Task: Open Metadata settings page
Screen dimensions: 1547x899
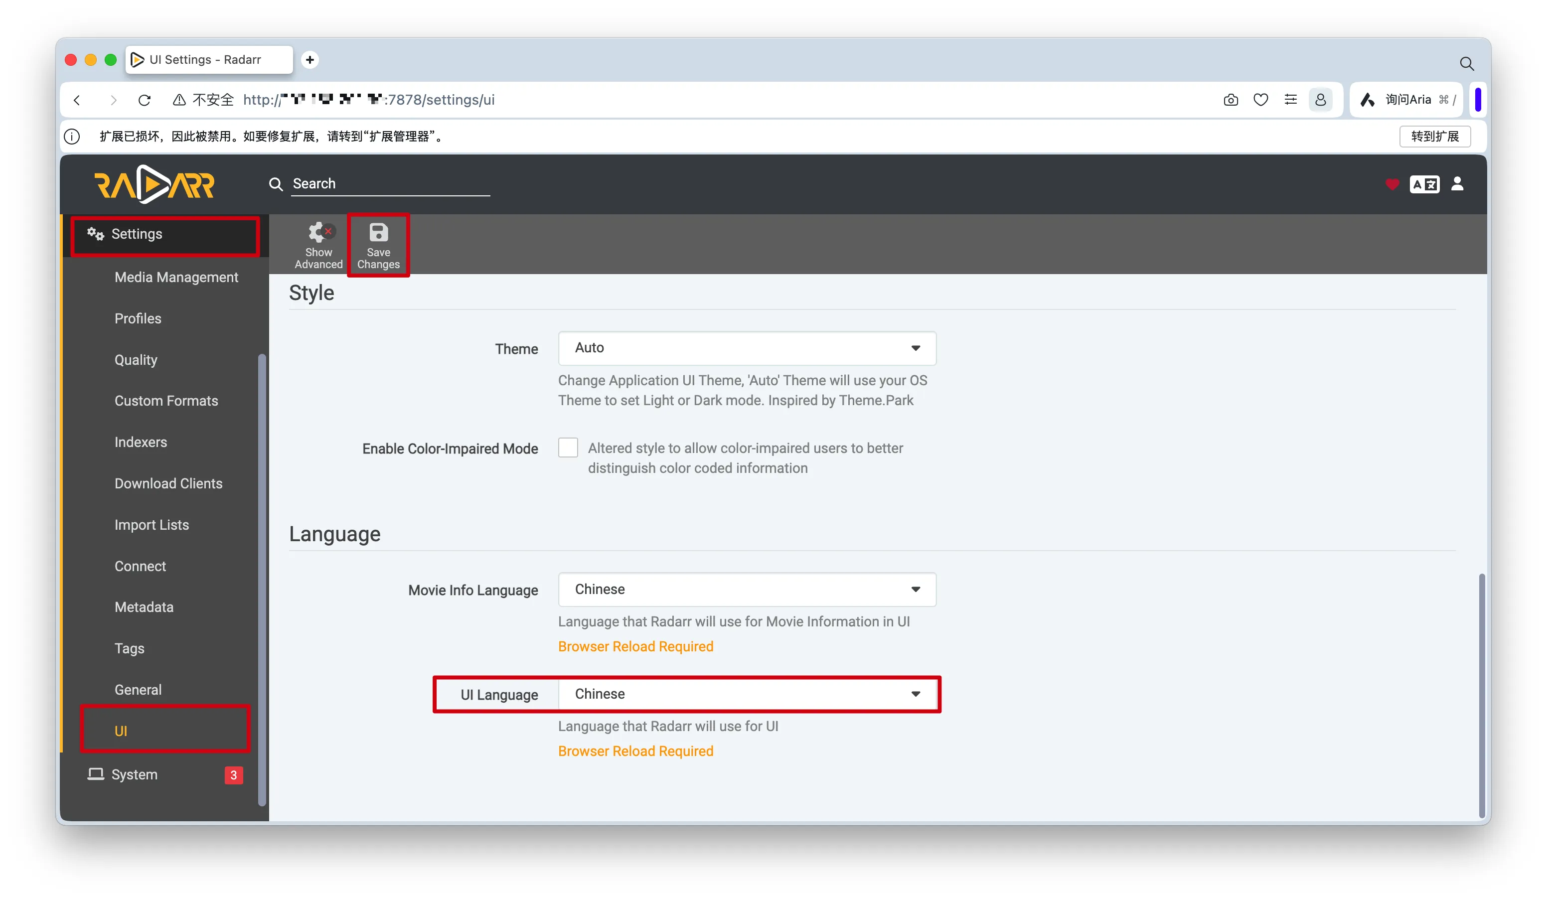Action: [144, 607]
